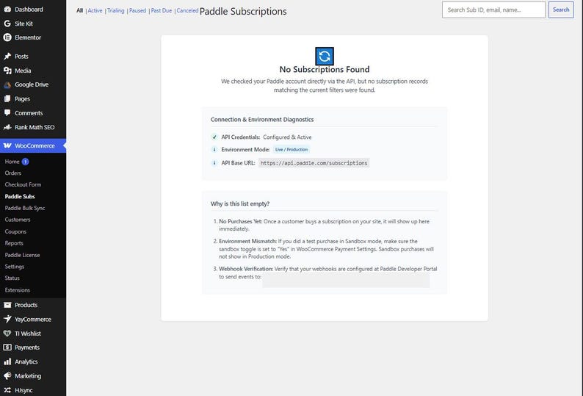Click the WooCommerce Woo logo icon
The image size is (583, 396).
pyautogui.click(x=7, y=145)
